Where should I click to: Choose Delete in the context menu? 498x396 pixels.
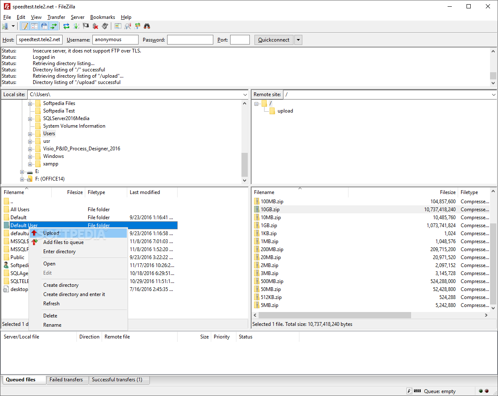click(x=79, y=316)
